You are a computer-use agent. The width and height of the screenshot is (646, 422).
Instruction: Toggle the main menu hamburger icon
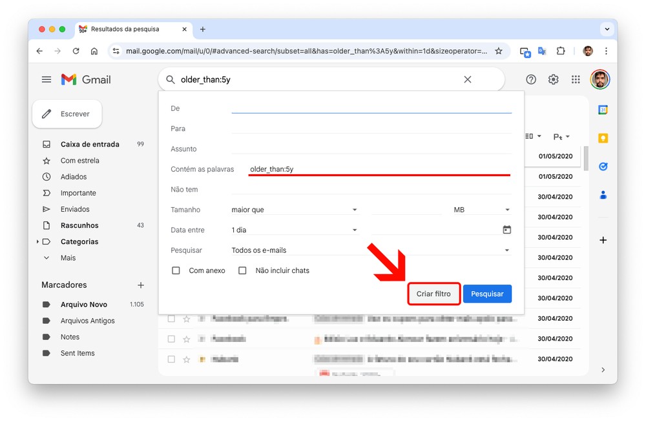pos(47,79)
